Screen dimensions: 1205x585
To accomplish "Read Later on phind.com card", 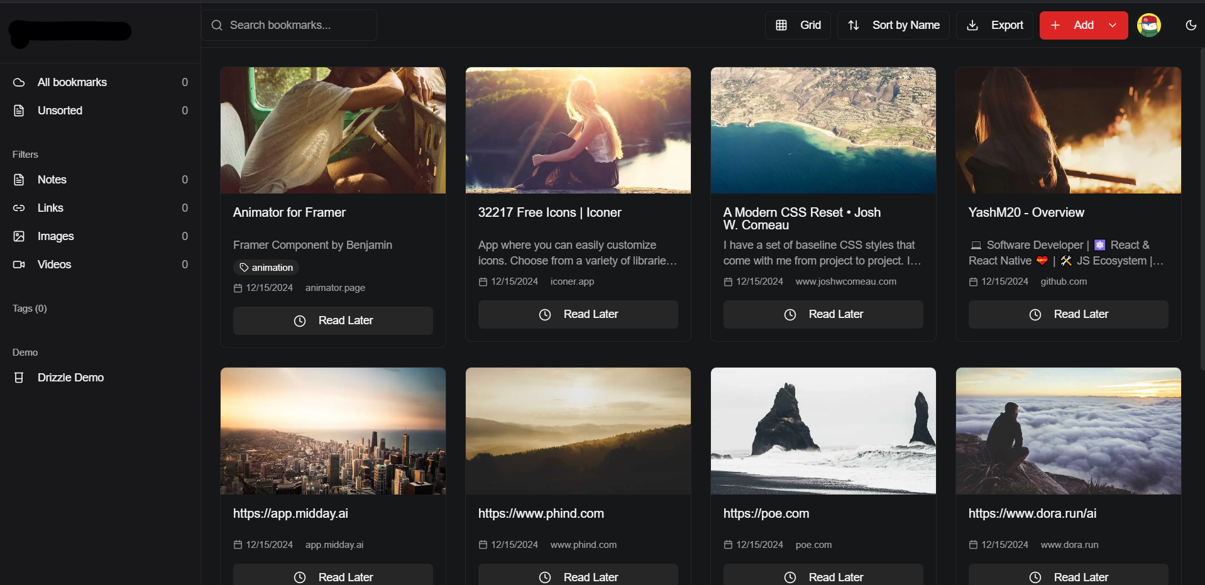I will (x=578, y=575).
